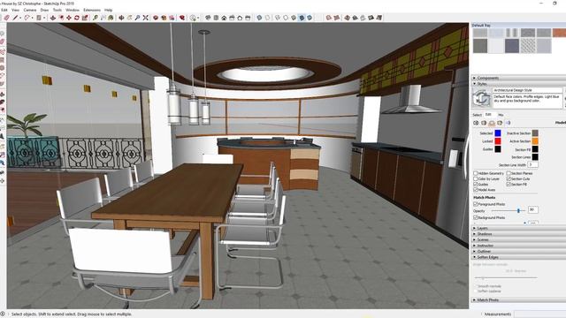Open the Tools menu
The height and width of the screenshot is (318, 566).
(x=57, y=10)
